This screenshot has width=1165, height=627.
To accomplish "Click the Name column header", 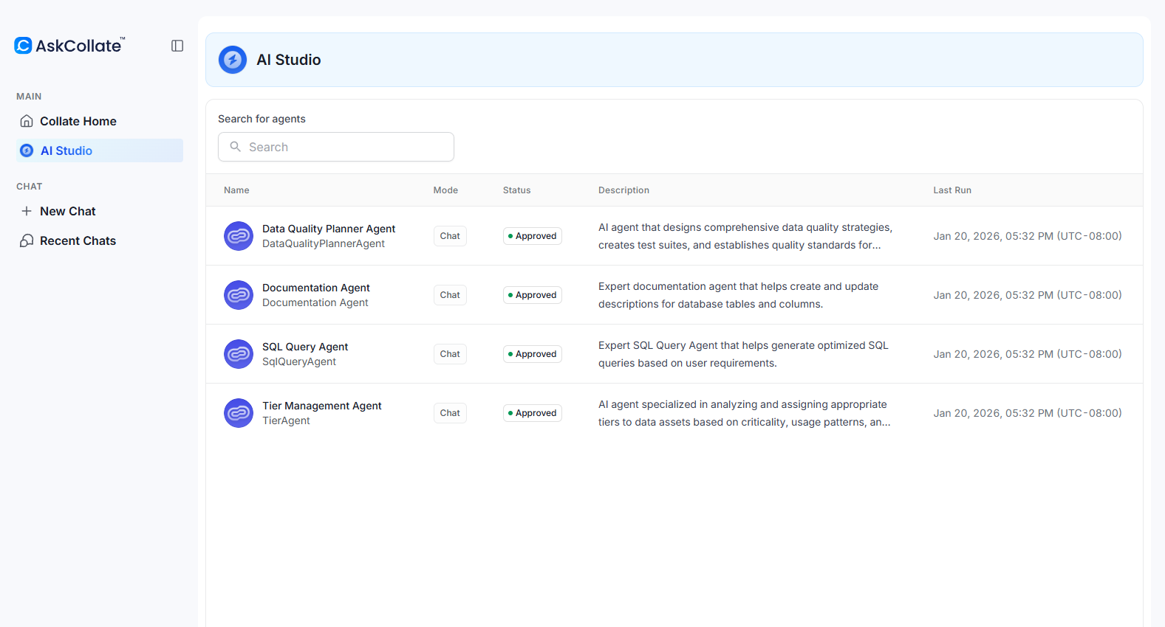I will pyautogui.click(x=236, y=190).
